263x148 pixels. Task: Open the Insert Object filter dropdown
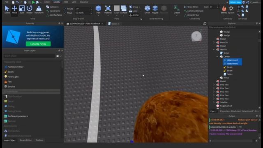[61, 56]
